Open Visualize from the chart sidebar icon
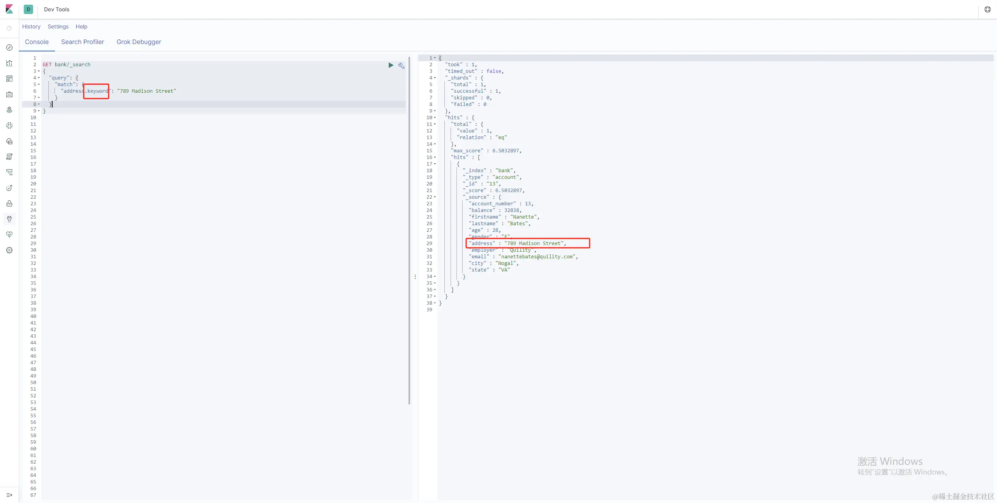The width and height of the screenshot is (997, 503). [9, 63]
